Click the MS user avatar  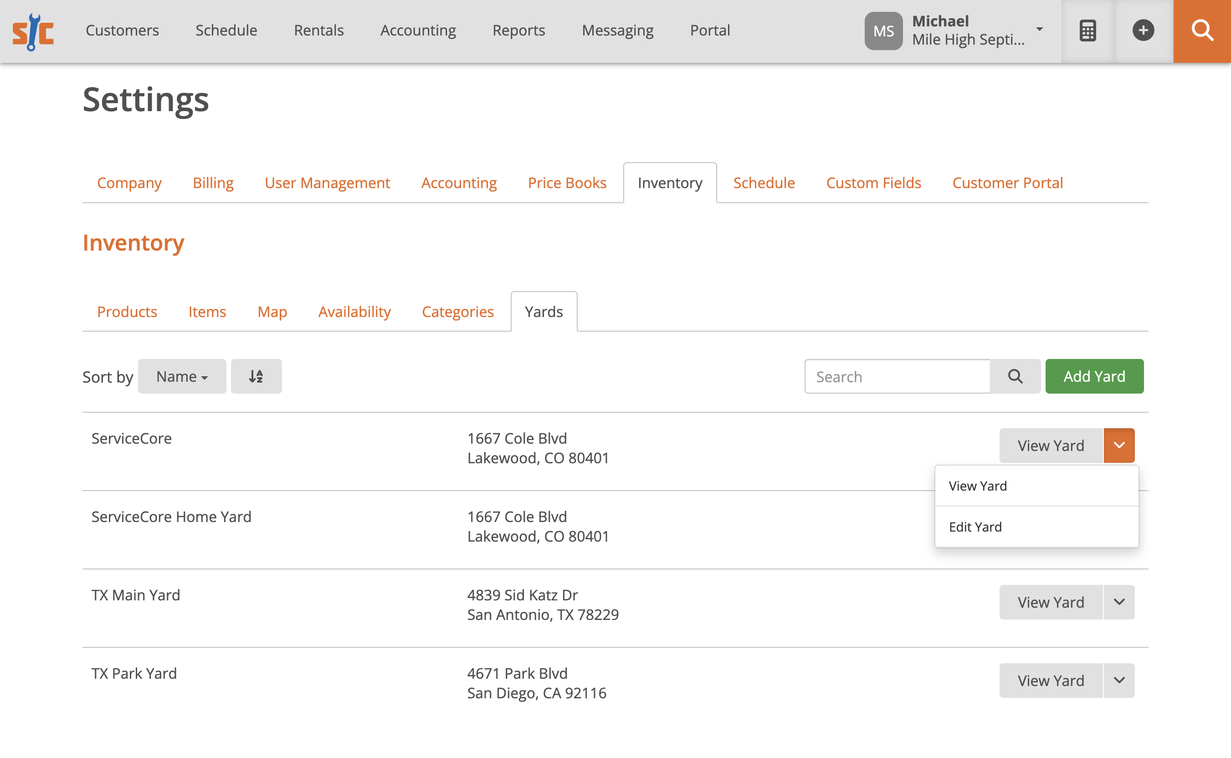[x=883, y=31]
